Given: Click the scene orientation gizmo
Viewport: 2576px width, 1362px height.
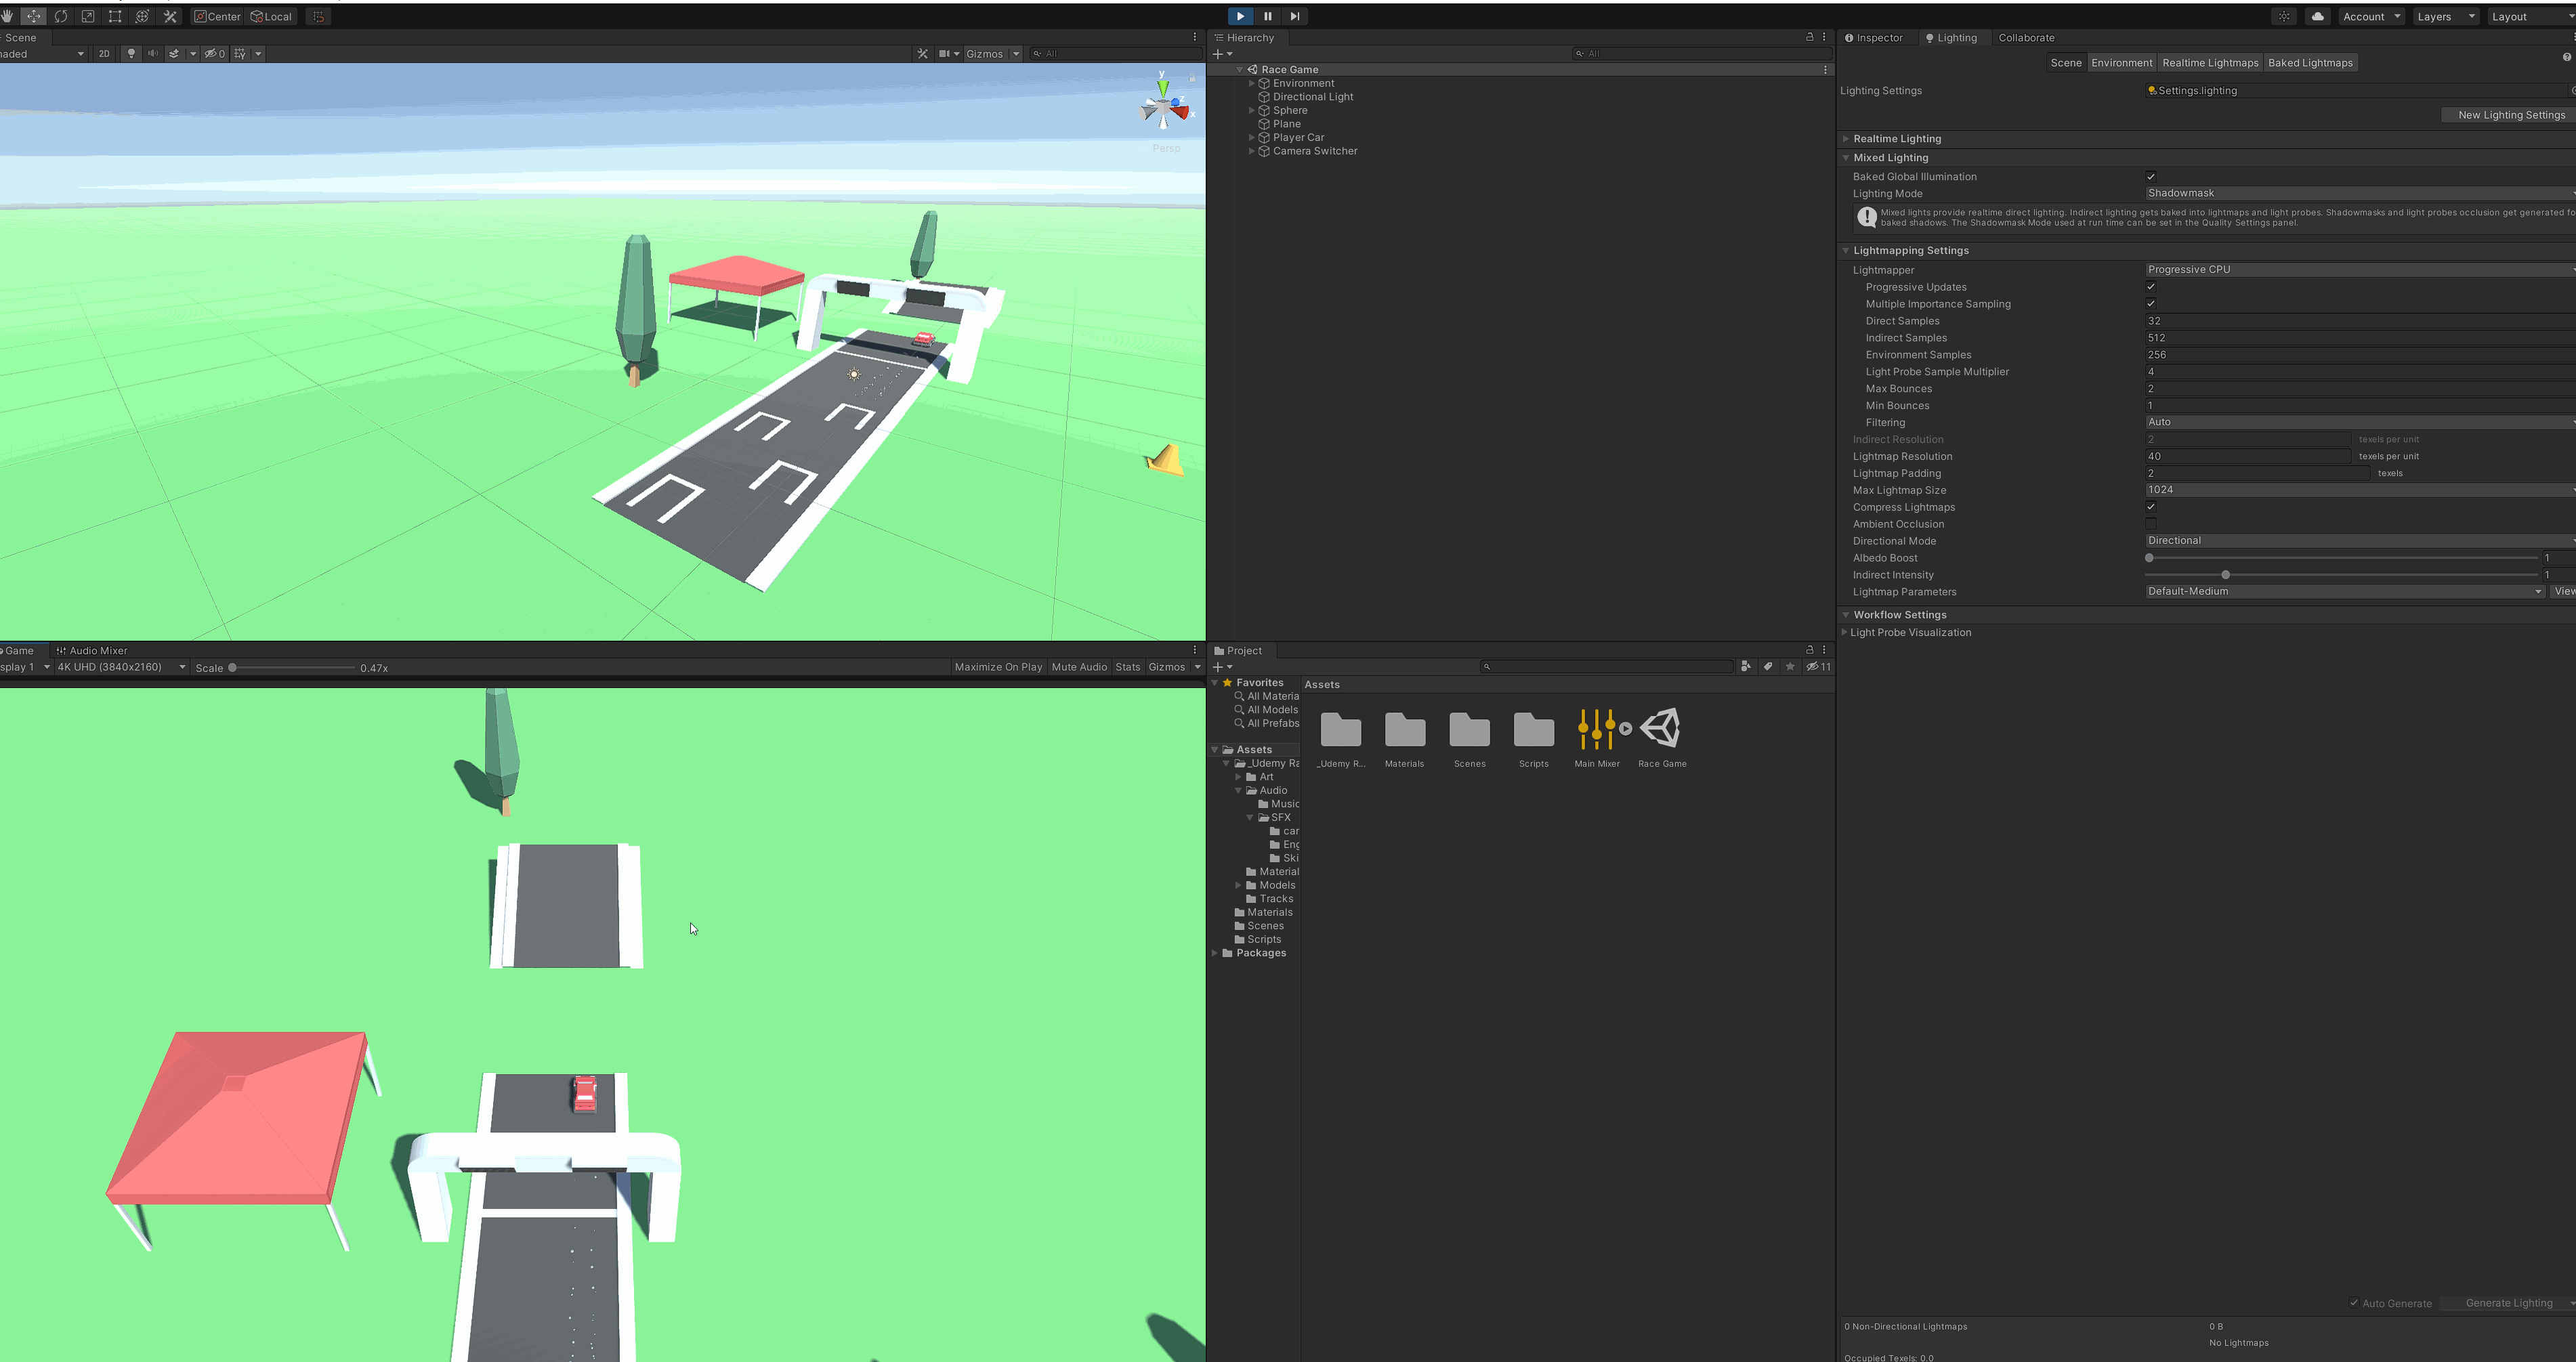Looking at the screenshot, I should coord(1164,105).
